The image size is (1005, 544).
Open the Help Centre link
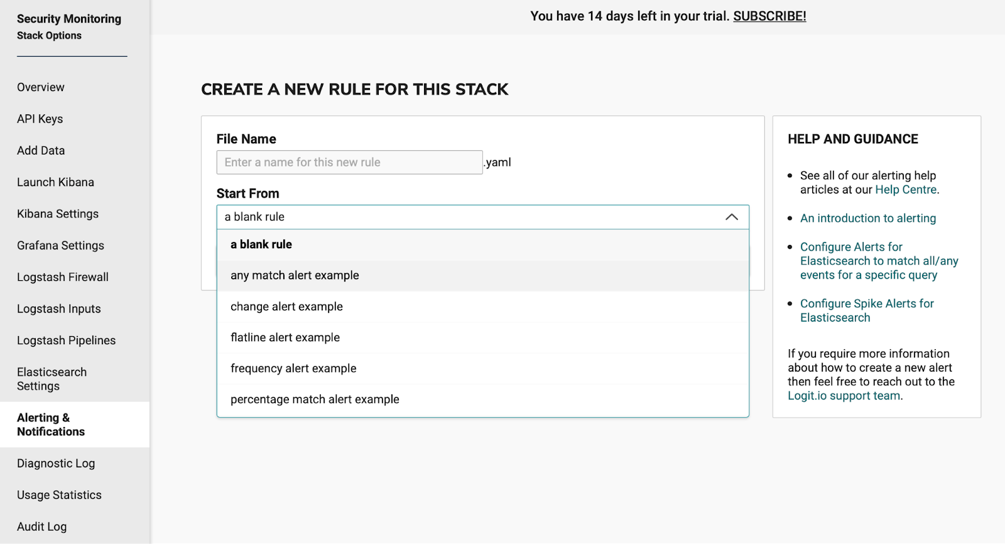pyautogui.click(x=906, y=190)
